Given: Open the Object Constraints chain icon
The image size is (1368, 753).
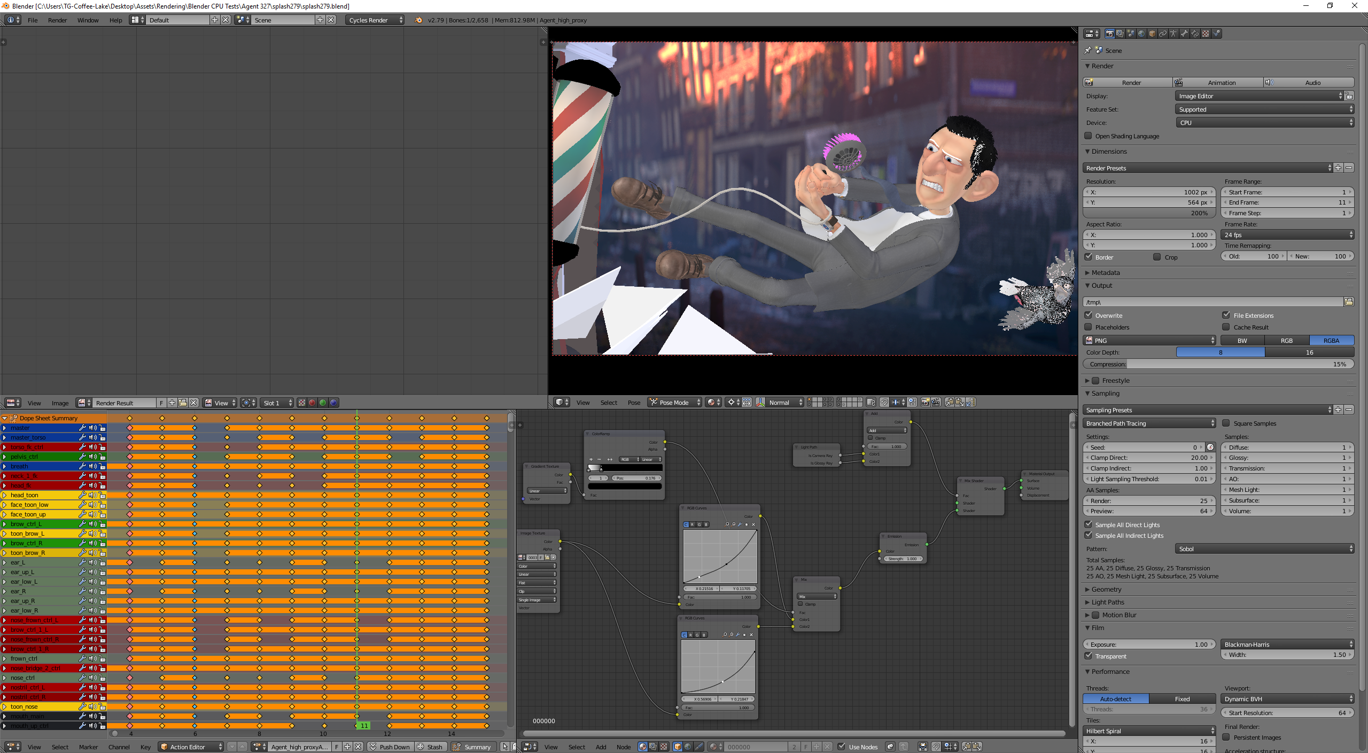Looking at the screenshot, I should (x=1163, y=34).
